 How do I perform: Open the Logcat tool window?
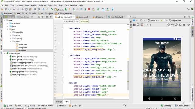tap(30, 106)
